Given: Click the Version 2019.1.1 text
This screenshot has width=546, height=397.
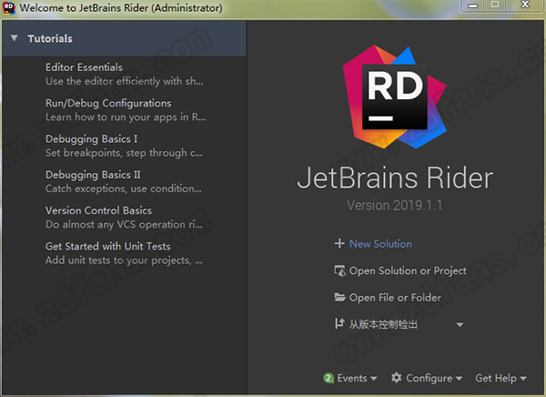Looking at the screenshot, I should 395,205.
